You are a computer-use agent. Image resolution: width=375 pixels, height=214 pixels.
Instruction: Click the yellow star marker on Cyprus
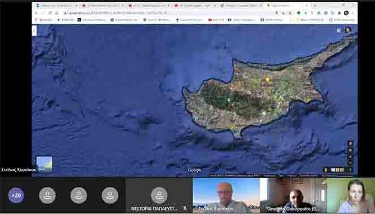tap(267, 79)
